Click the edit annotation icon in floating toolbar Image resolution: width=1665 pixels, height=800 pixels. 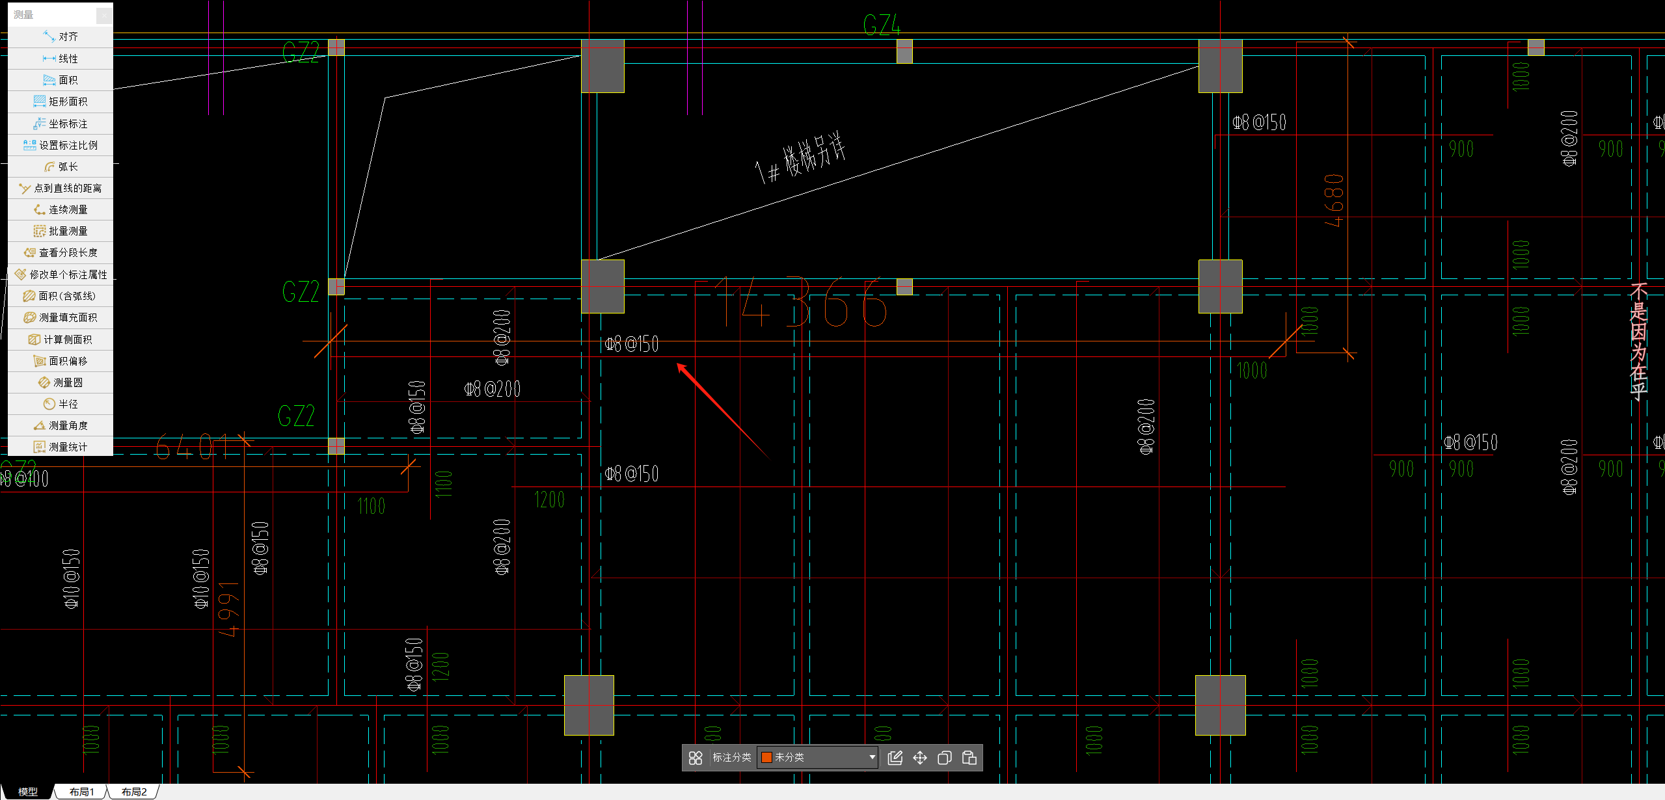pyautogui.click(x=895, y=758)
